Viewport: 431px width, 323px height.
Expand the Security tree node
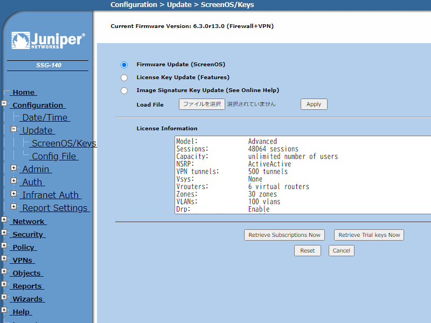pos(4,233)
